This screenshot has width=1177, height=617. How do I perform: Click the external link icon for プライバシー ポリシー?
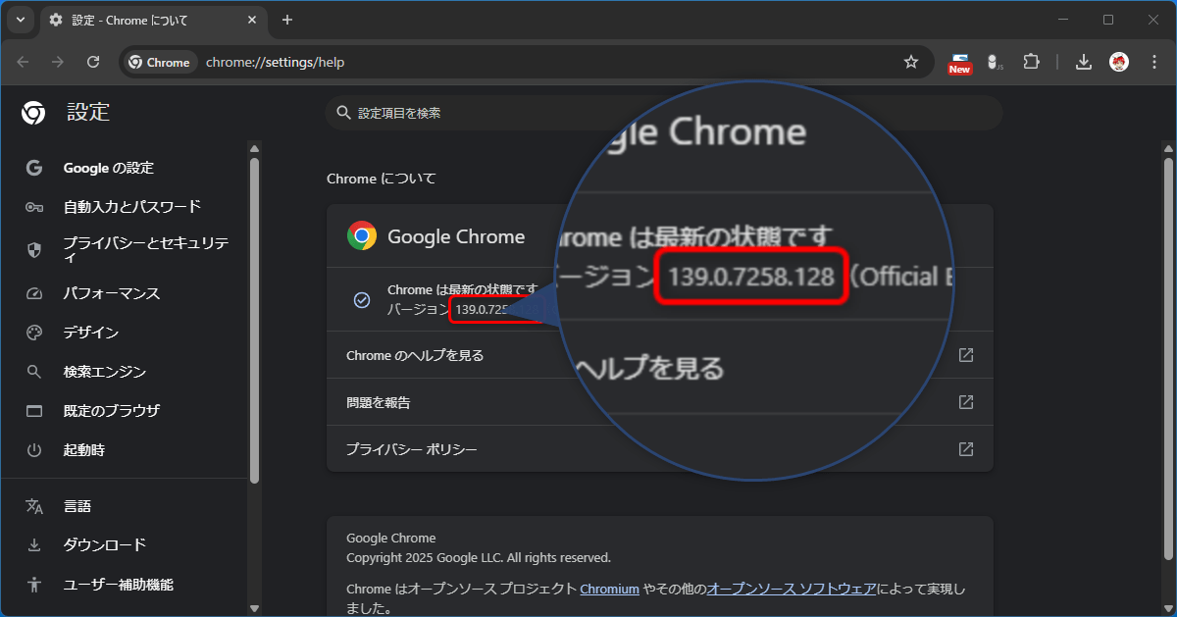[966, 449]
